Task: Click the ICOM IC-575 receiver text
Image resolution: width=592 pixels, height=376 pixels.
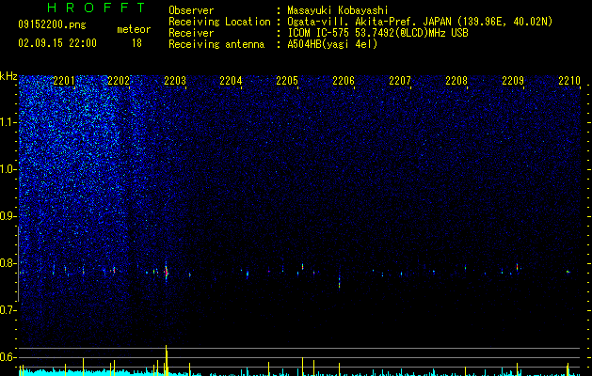Action: pyautogui.click(x=377, y=33)
